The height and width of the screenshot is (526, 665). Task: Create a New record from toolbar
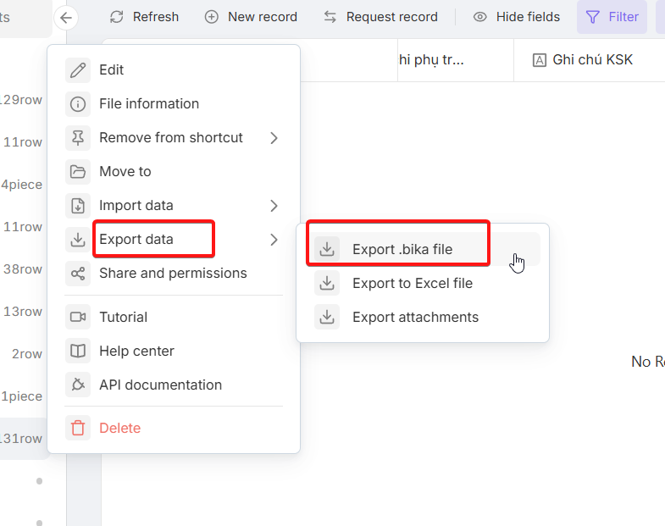coord(252,17)
